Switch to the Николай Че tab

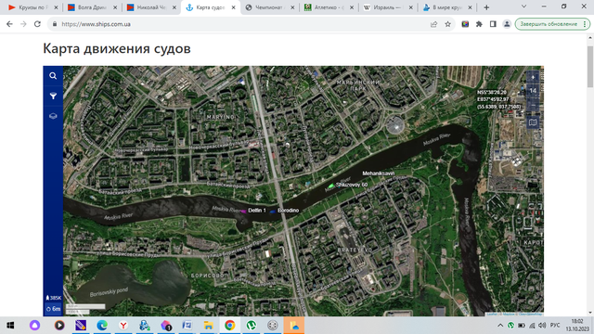point(150,7)
